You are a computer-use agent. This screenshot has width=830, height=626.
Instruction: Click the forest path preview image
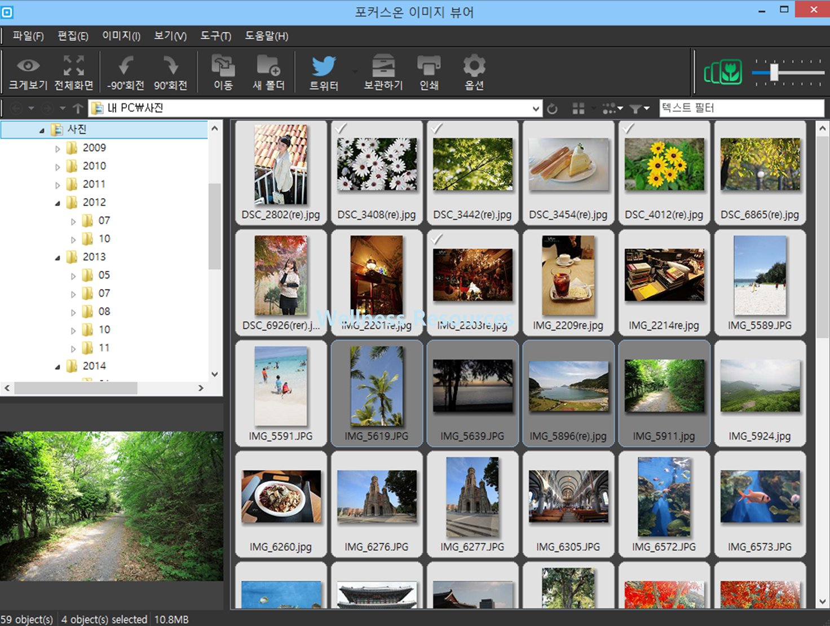[112, 506]
